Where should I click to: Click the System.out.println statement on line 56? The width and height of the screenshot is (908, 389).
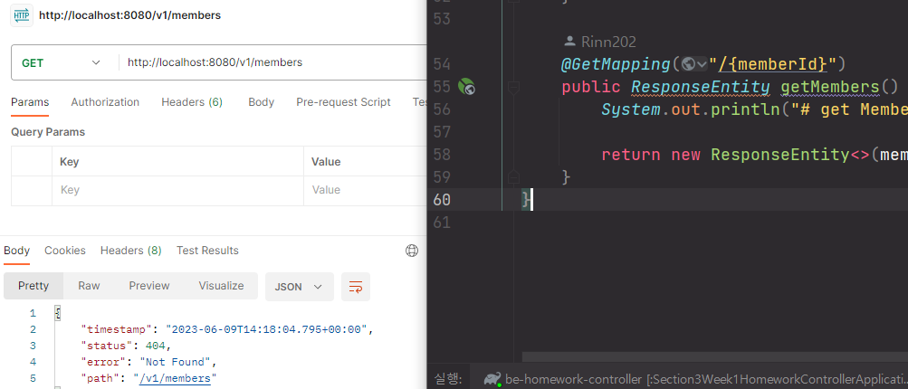click(x=754, y=109)
